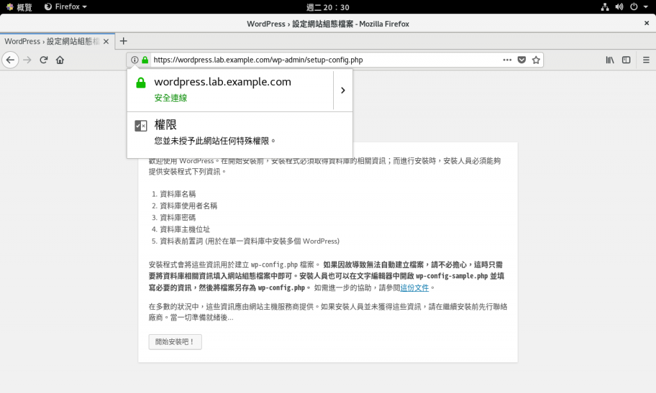Image resolution: width=656 pixels, height=393 pixels.
Task: Click the forward navigation arrow
Action: (27, 60)
